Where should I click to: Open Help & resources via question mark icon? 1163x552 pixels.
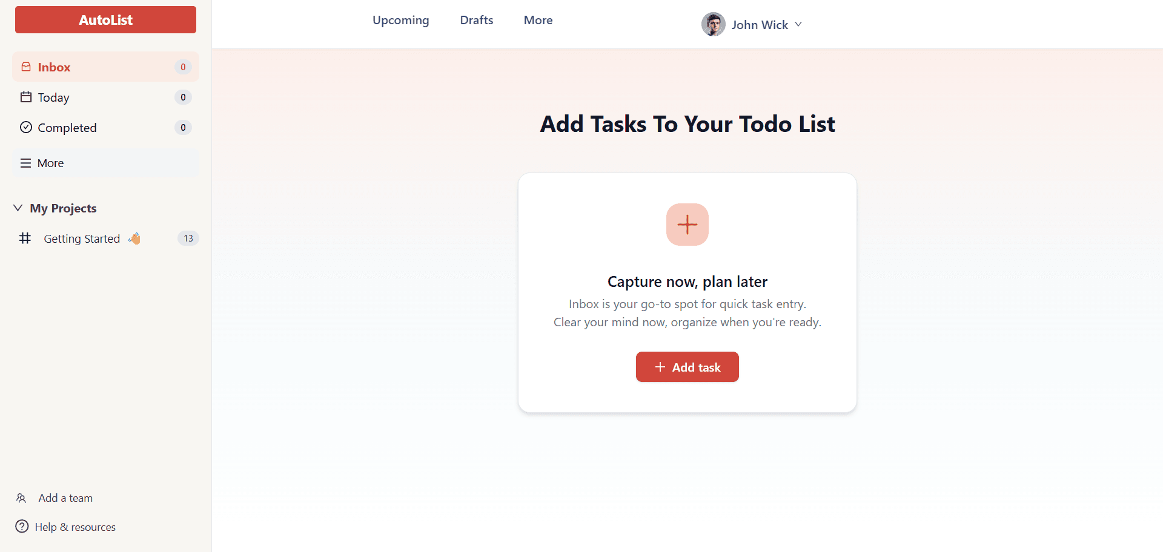click(x=21, y=527)
